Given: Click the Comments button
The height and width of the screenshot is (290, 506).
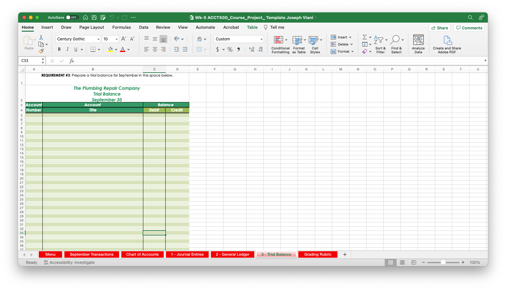Looking at the screenshot, I should tap(469, 28).
